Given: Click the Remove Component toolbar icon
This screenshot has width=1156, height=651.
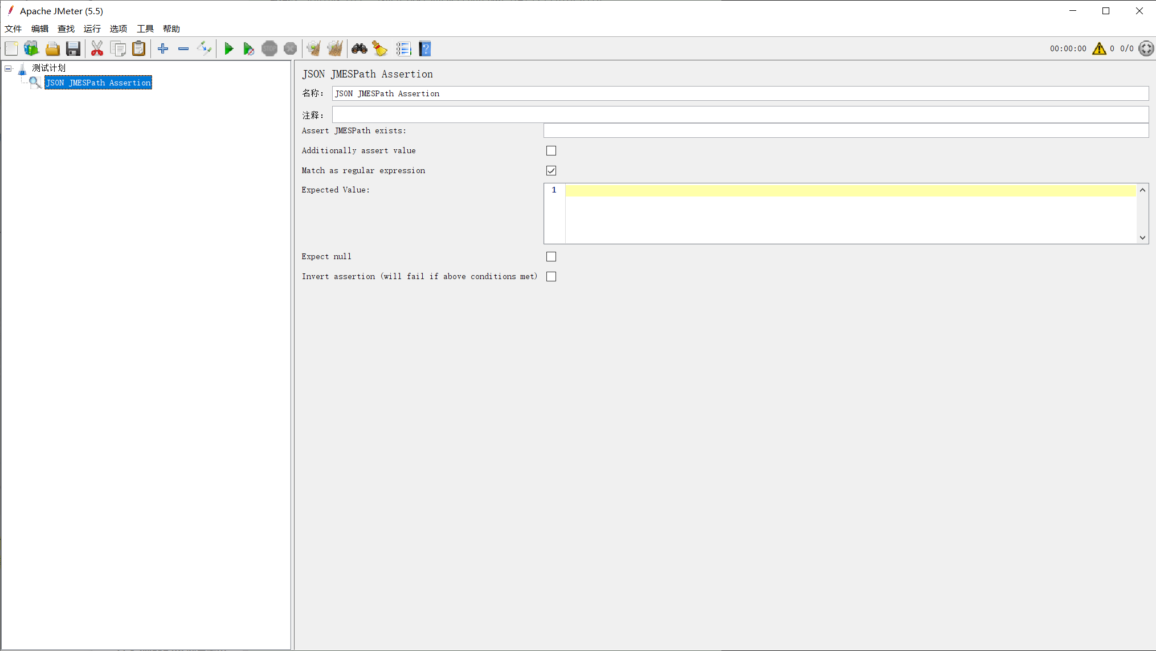Looking at the screenshot, I should pos(183,49).
